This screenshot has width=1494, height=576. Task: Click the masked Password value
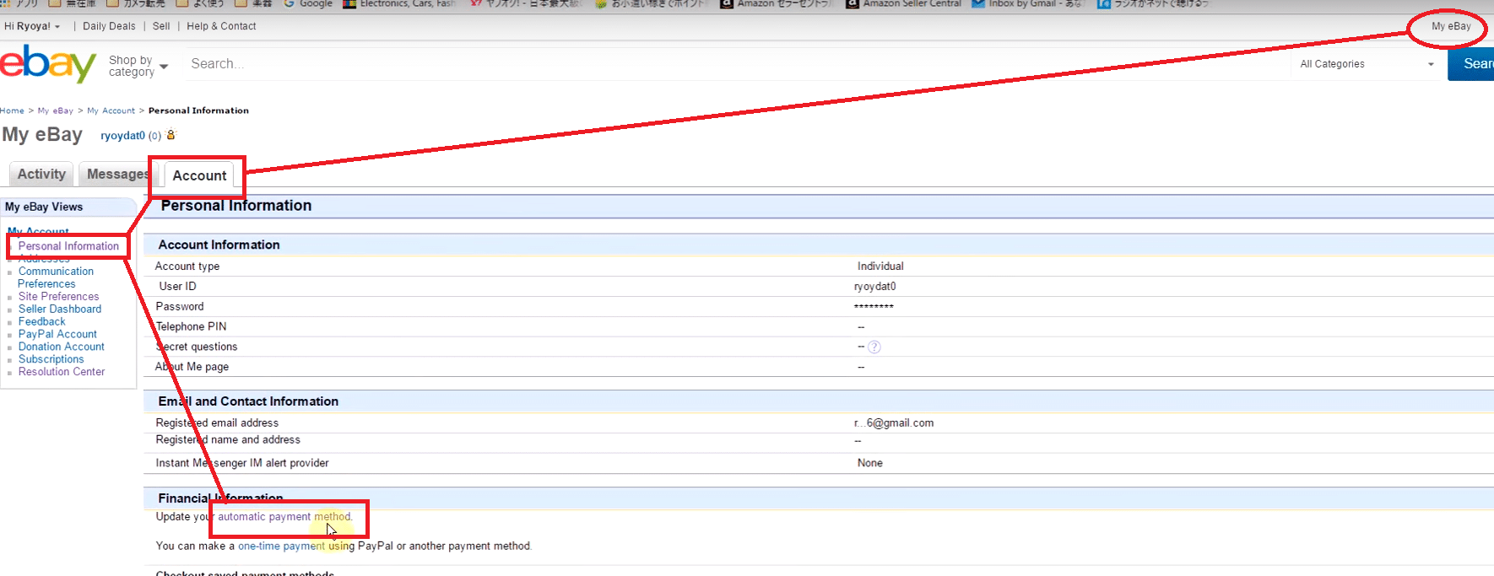[x=874, y=307]
